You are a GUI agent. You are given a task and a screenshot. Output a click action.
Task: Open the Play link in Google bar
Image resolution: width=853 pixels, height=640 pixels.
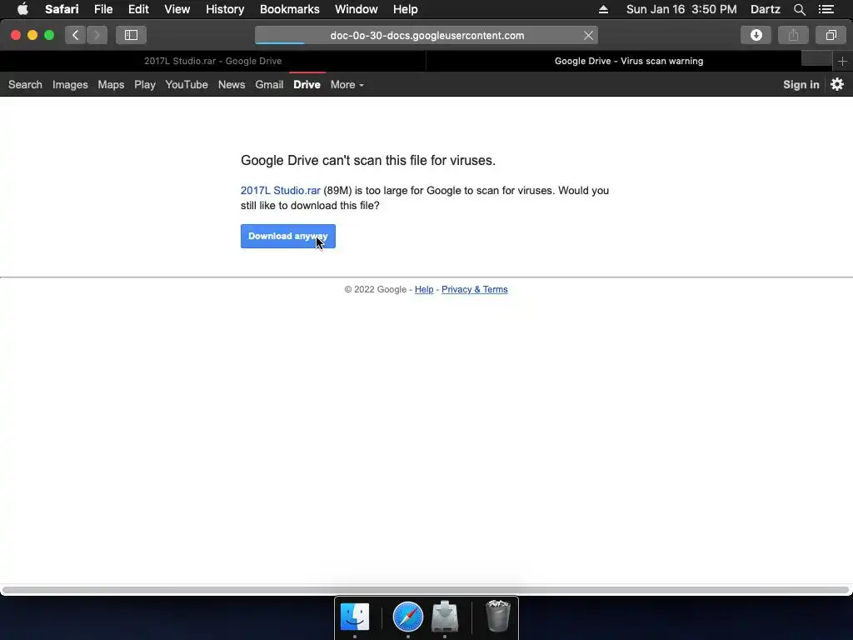145,84
